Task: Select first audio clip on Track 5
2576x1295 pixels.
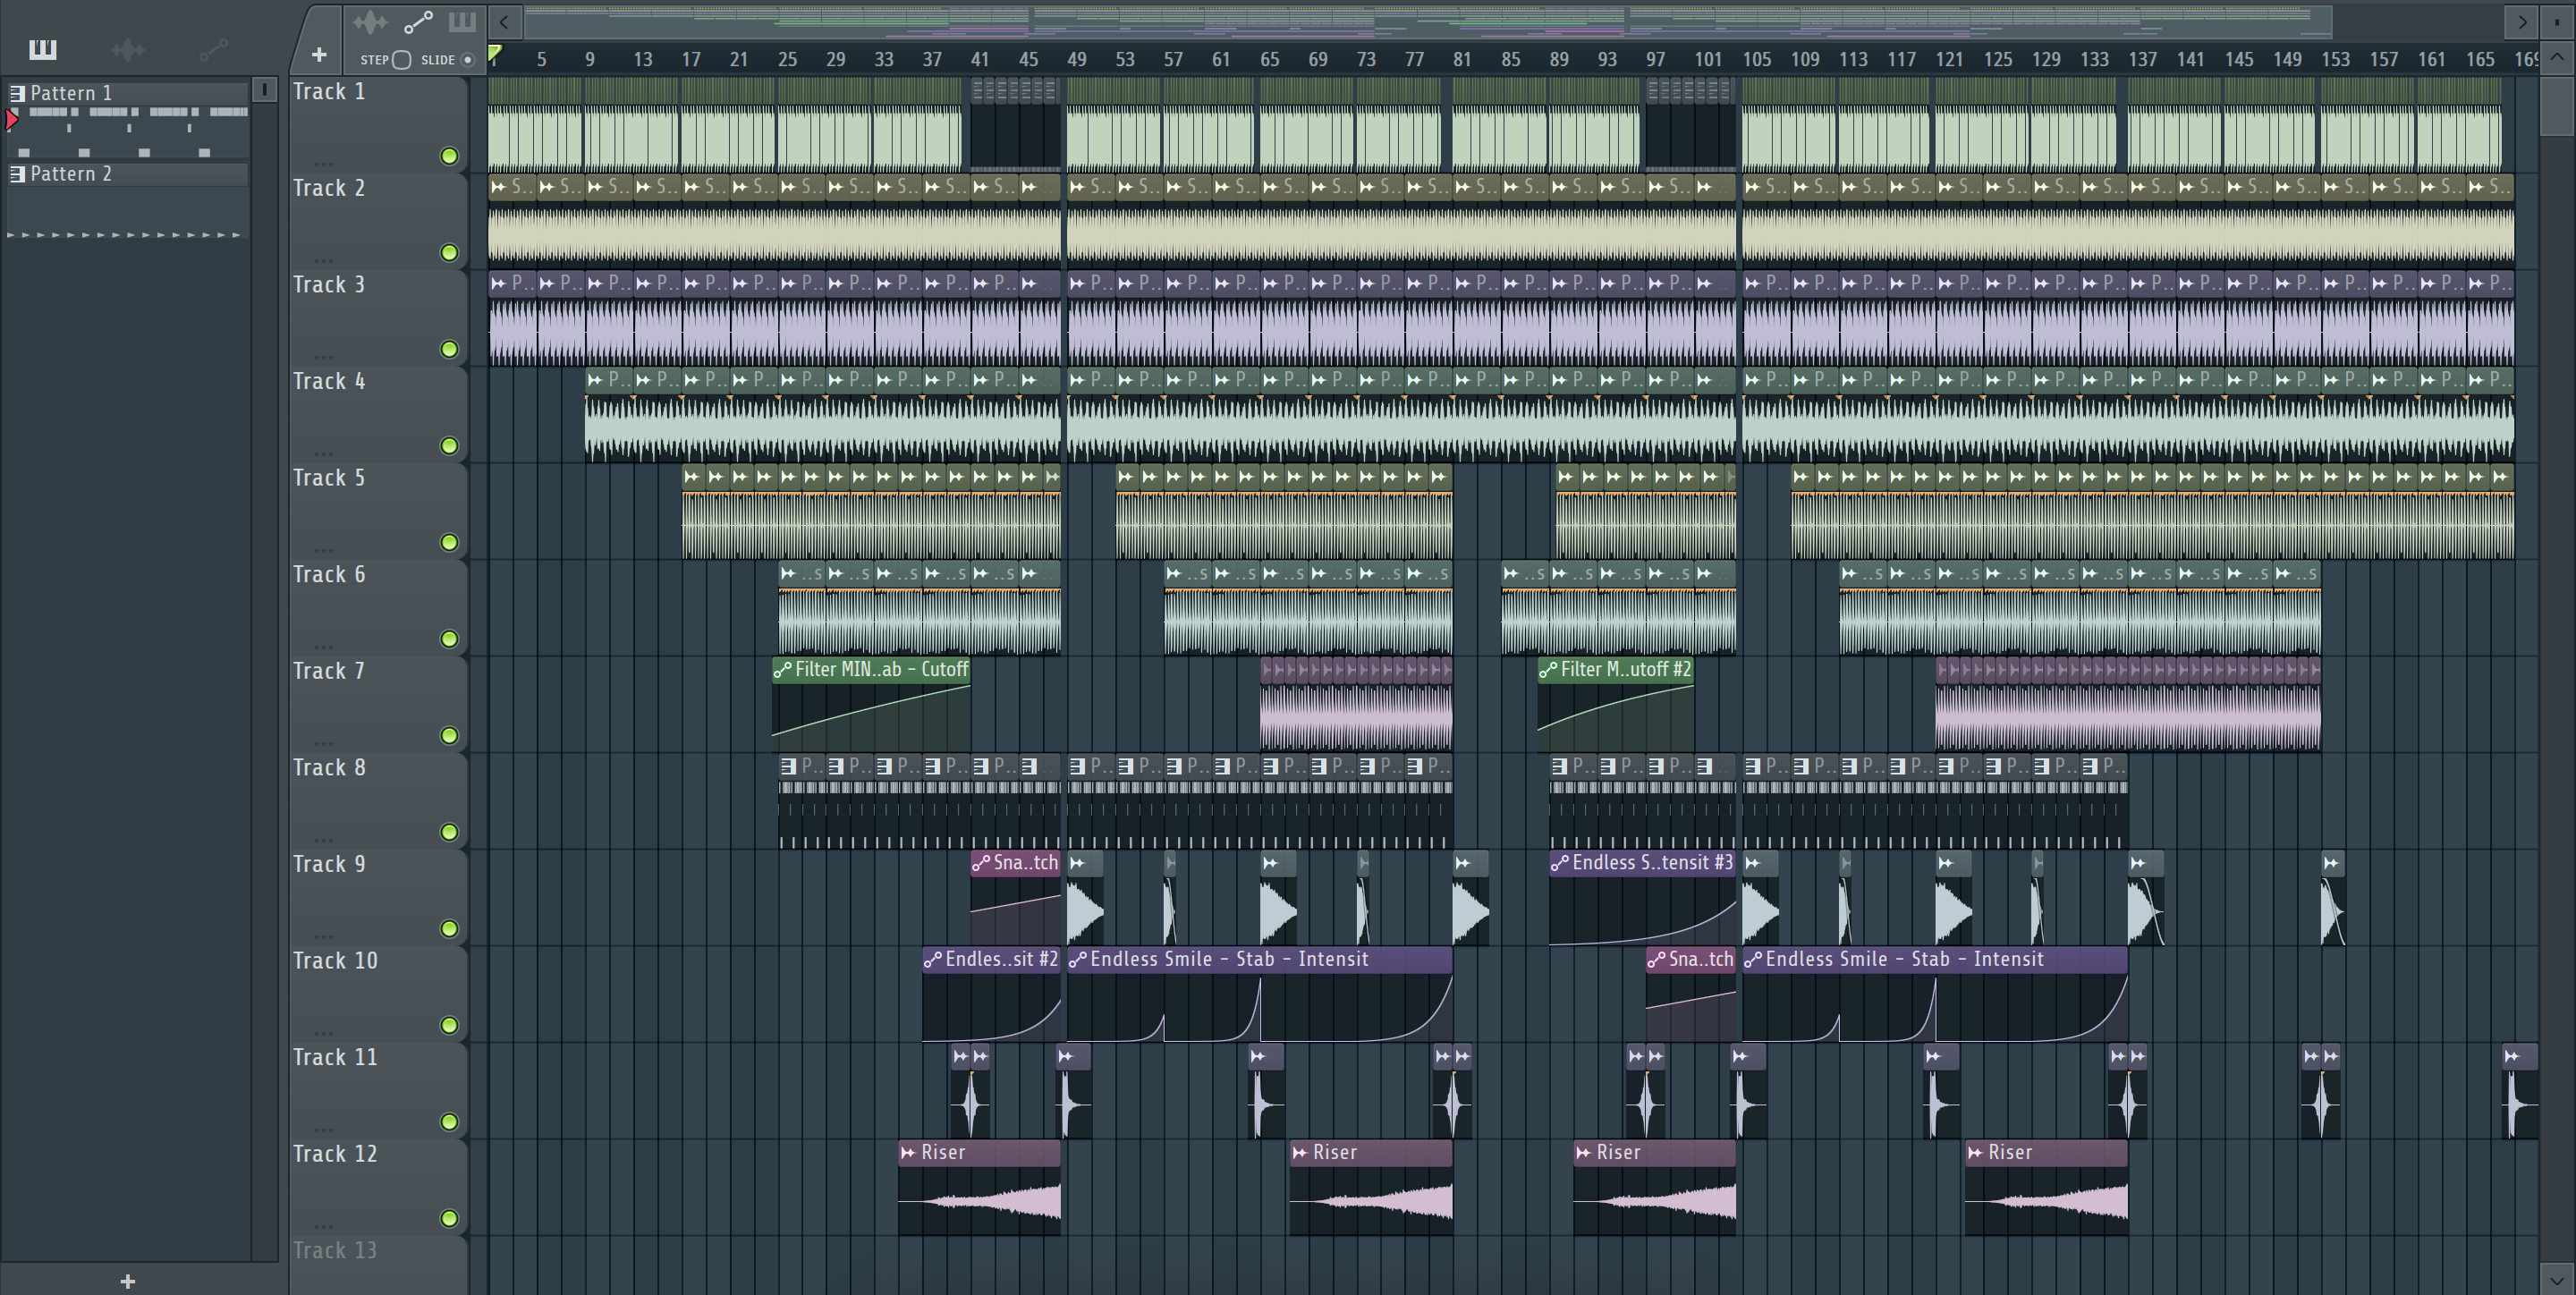Action: (694, 511)
